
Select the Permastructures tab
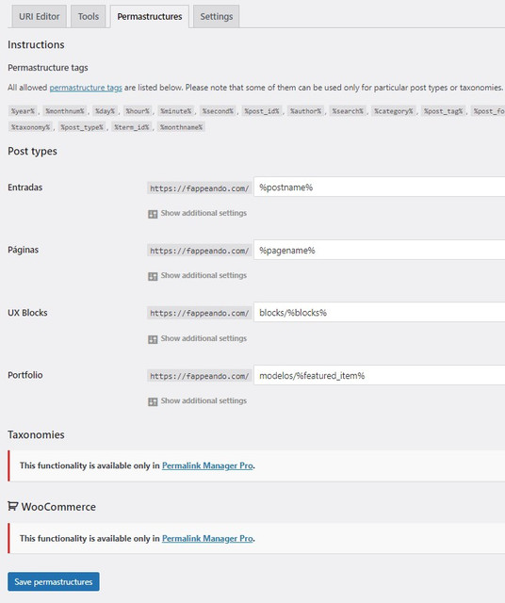click(150, 17)
